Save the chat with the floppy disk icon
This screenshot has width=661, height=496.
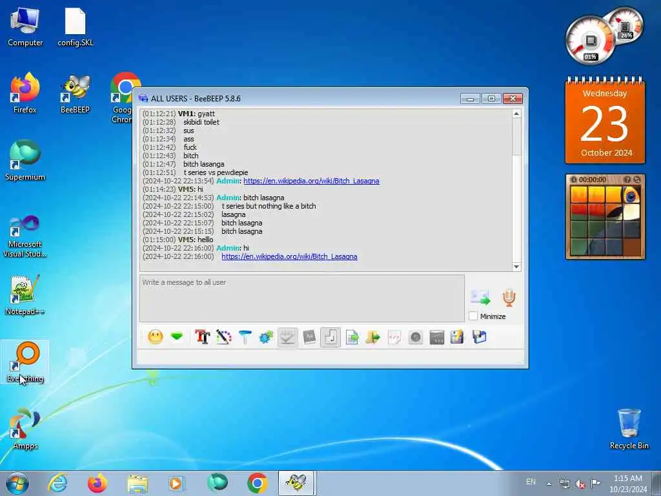(x=480, y=337)
